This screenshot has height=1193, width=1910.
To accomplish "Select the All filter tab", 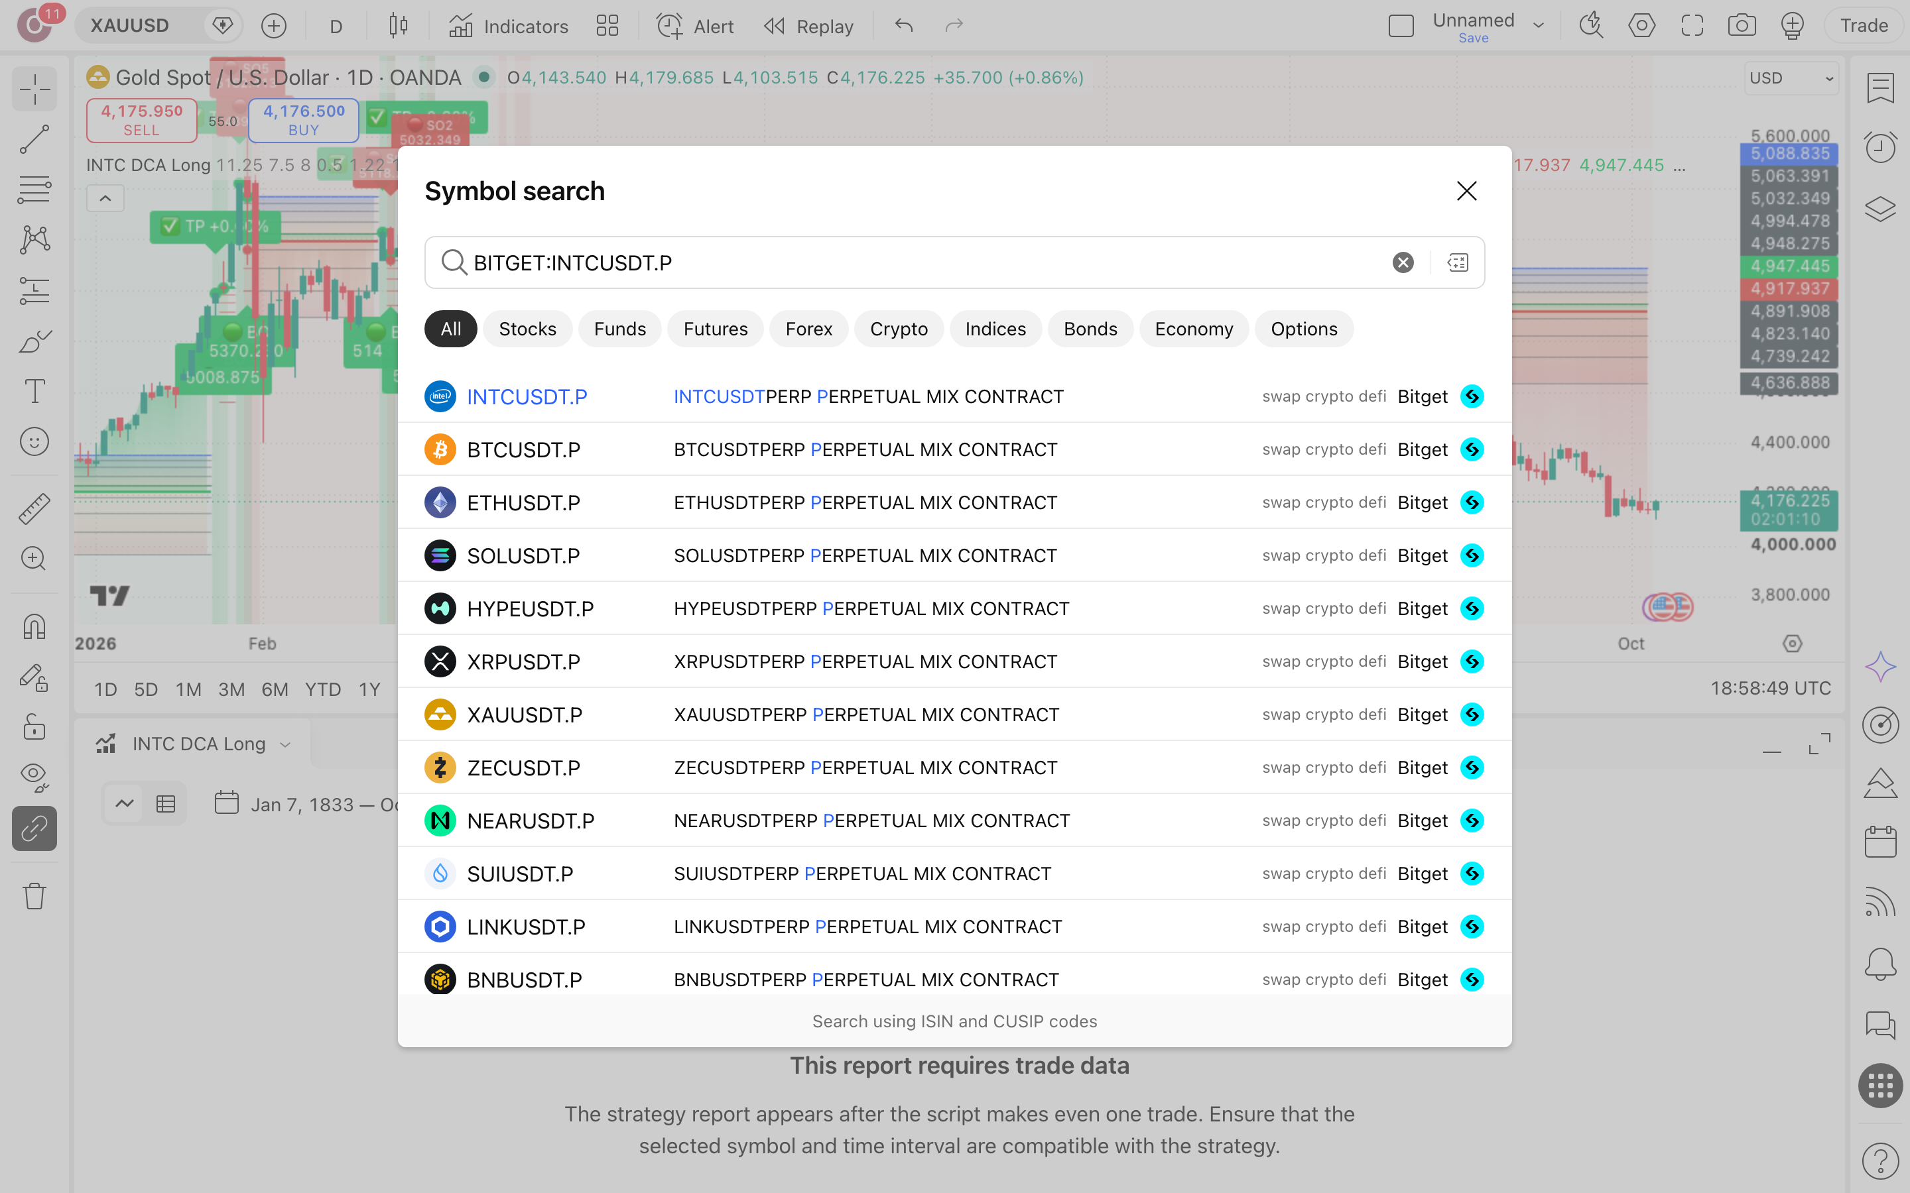I will 451,329.
